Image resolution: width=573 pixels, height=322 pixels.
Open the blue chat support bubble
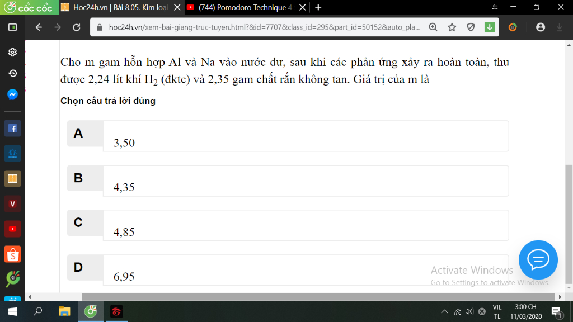[538, 260]
